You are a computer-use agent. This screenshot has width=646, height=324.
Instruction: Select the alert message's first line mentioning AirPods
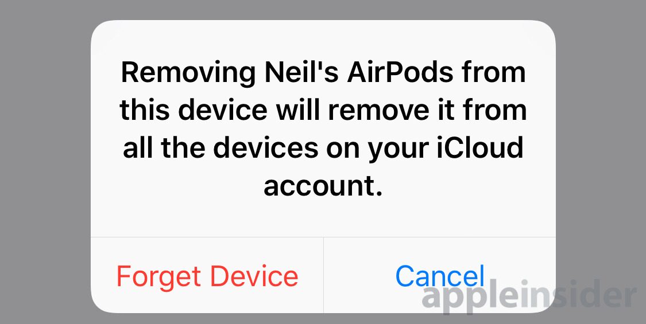[323, 74]
